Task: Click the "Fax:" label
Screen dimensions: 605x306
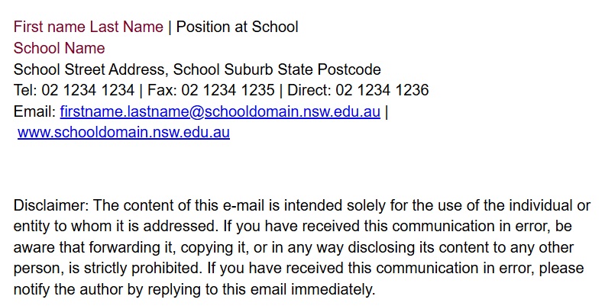Action: pos(163,91)
